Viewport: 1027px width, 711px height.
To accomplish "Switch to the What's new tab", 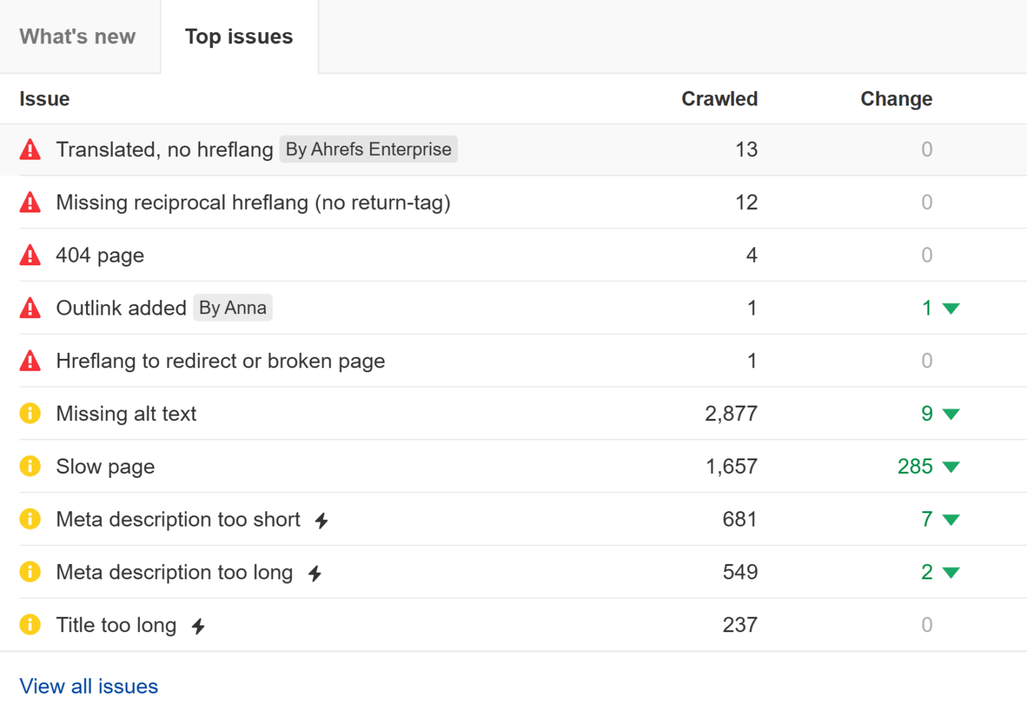I will [77, 37].
